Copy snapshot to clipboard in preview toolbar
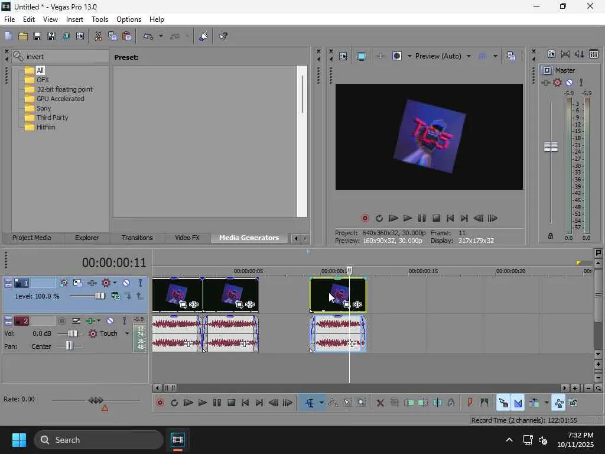Image resolution: width=605 pixels, height=454 pixels. [x=511, y=56]
